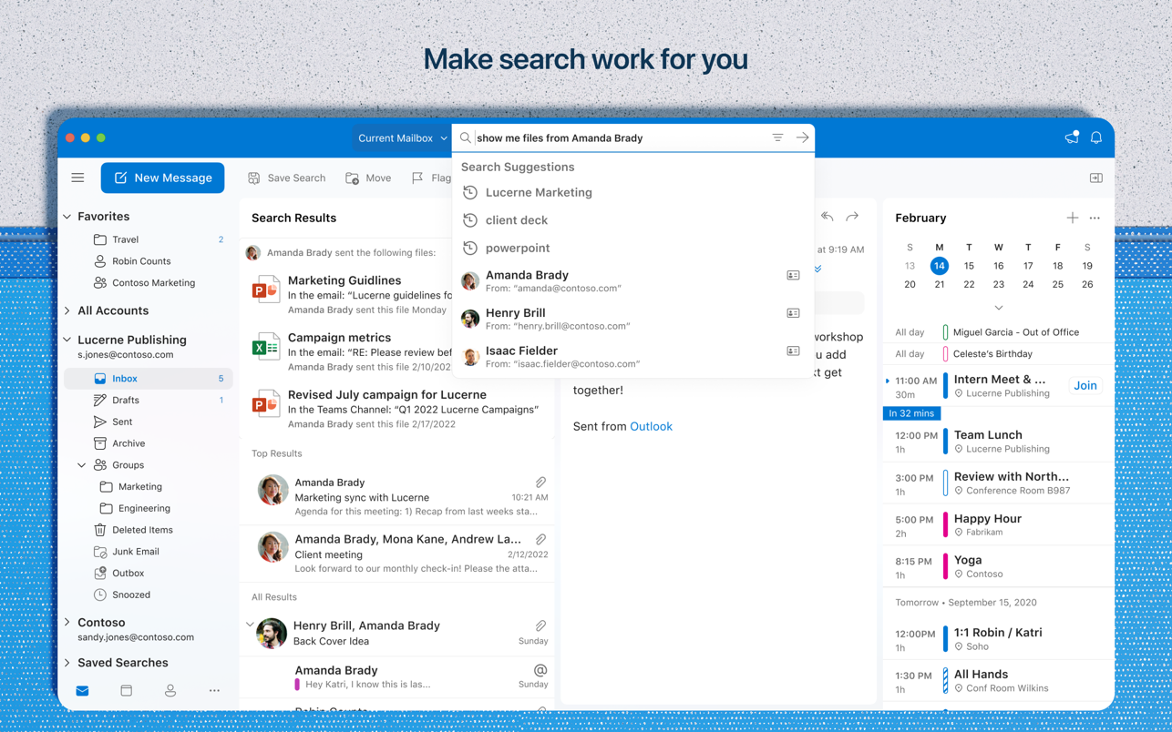Open Client meeting email result
This screenshot has height=732, width=1172.
click(x=397, y=554)
